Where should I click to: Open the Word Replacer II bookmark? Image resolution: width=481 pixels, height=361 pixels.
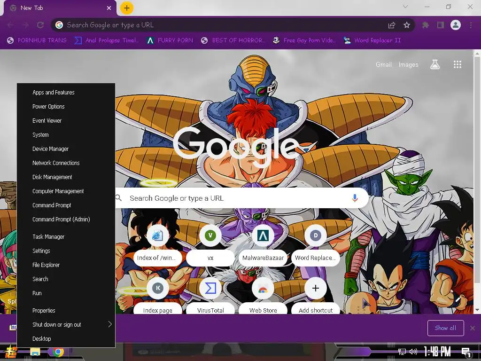click(372, 40)
